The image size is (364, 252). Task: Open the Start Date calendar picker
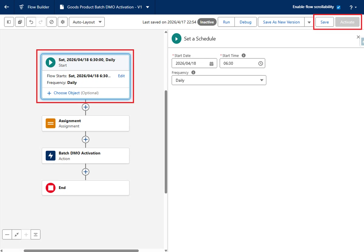point(211,64)
